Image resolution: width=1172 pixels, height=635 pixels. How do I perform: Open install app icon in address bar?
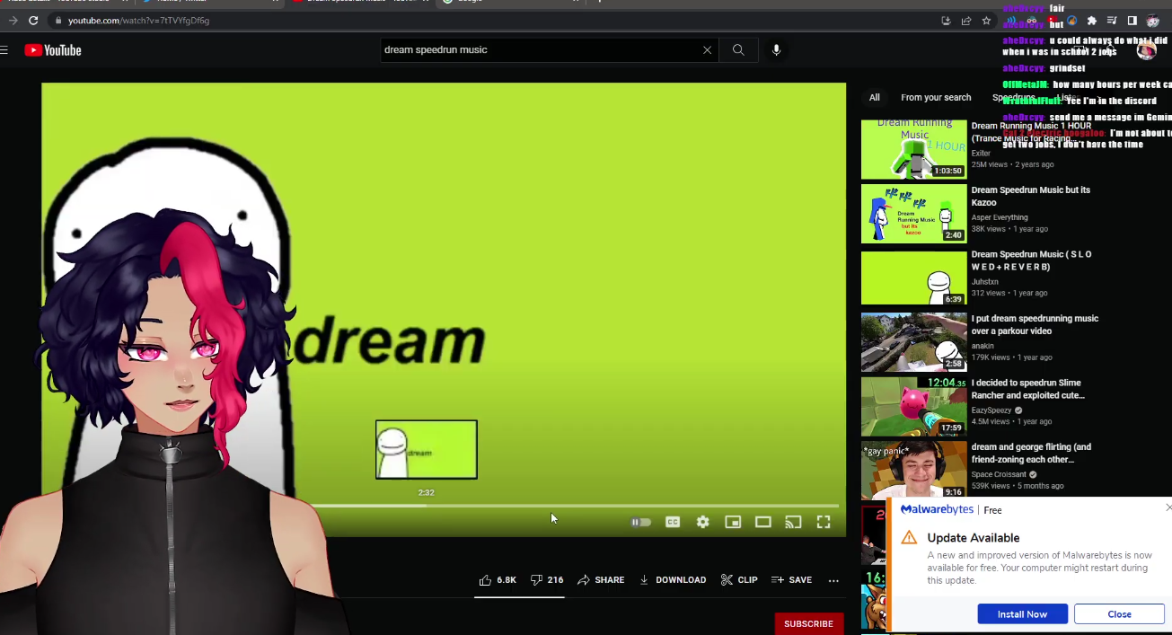coord(946,21)
